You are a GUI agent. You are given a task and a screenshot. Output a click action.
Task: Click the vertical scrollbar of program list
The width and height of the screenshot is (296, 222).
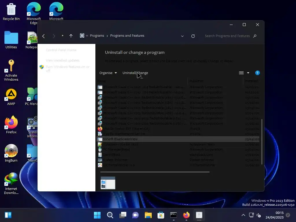[x=262, y=142]
